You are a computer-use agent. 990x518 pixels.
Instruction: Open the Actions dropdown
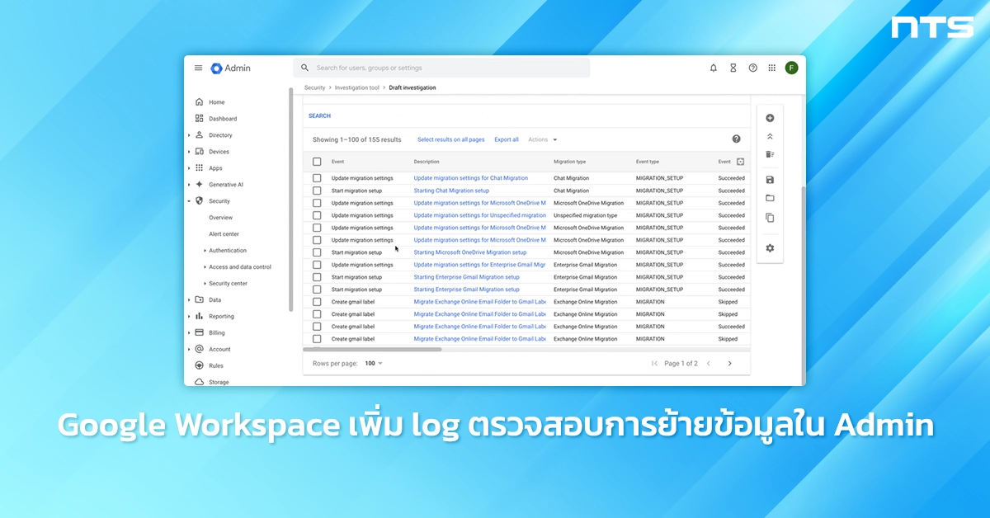coord(543,139)
